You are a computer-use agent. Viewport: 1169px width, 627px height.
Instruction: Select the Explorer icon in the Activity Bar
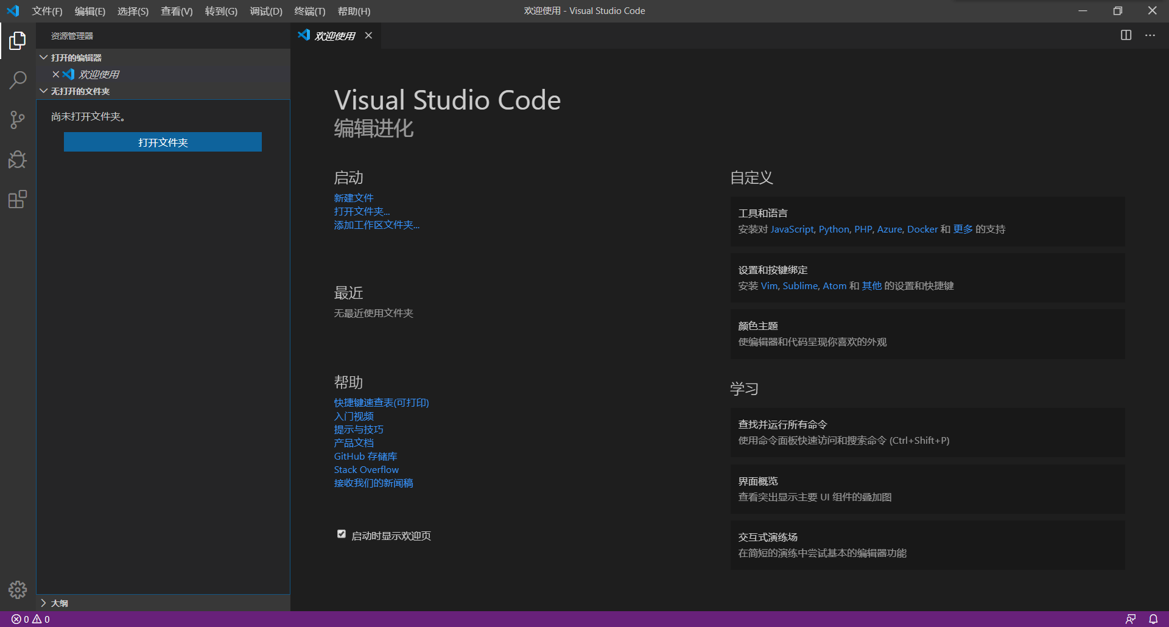[x=18, y=40]
